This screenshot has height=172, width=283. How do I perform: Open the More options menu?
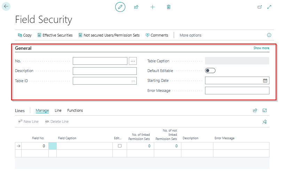[190, 35]
